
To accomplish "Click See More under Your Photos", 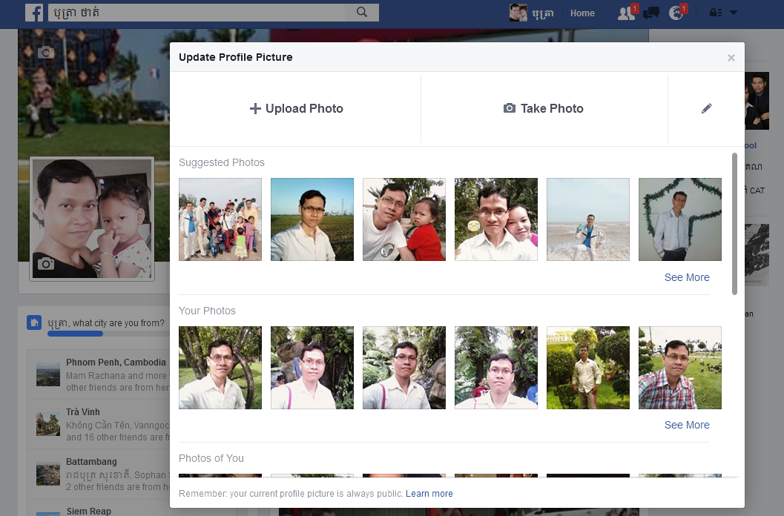I will [687, 425].
